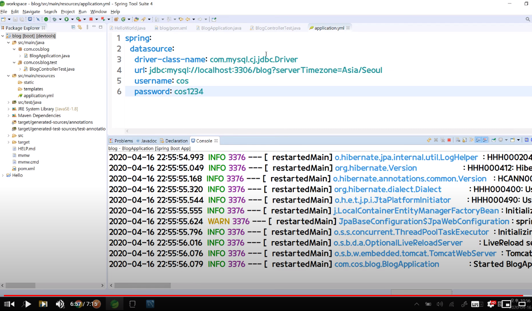
Task: Click the New file toolbar icon
Action: (3, 19)
